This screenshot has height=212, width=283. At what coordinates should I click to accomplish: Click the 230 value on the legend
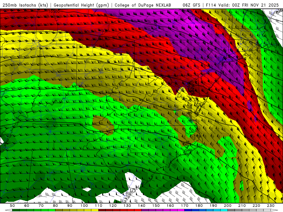point(271,206)
